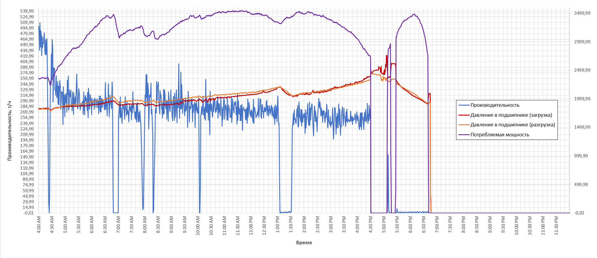This screenshot has width=597, height=258.
Task: Click the vertical axis title Производительность, т/ч
Action: pyautogui.click(x=10, y=131)
